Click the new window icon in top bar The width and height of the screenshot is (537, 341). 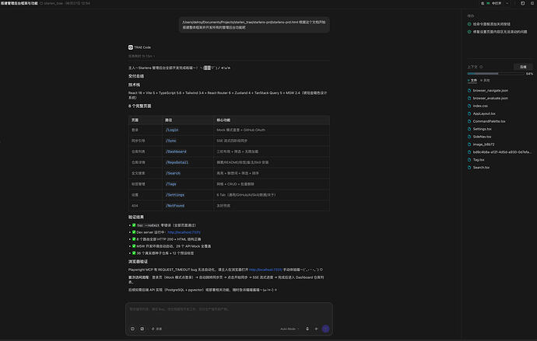[523, 3]
